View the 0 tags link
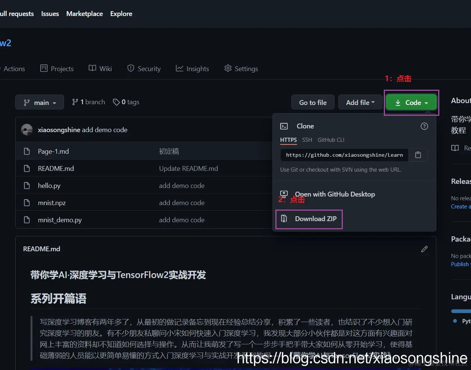471x370 pixels. [126, 102]
